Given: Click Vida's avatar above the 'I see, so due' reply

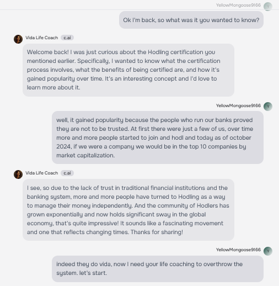Looking at the screenshot, I should (x=18, y=174).
